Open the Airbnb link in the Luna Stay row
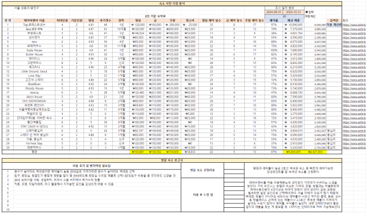Viewport: 366px width, 213px height. click(x=354, y=76)
